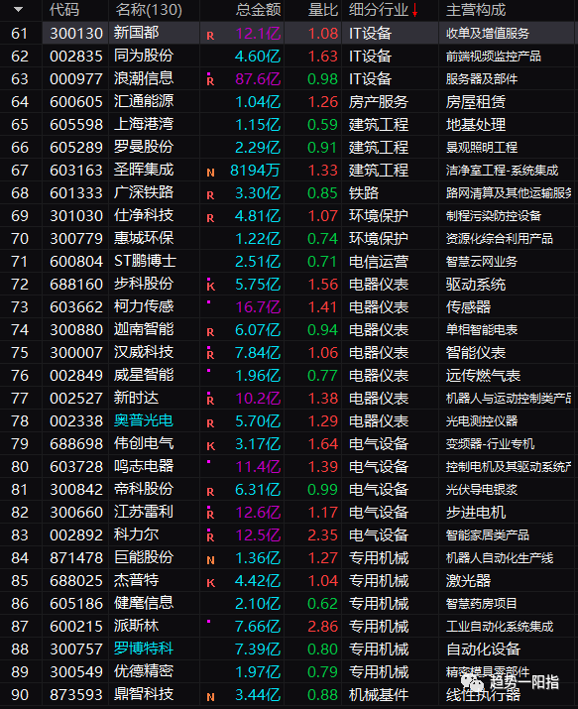
Task: Click the R marker icon for 仕净科技
Action: [x=210, y=218]
